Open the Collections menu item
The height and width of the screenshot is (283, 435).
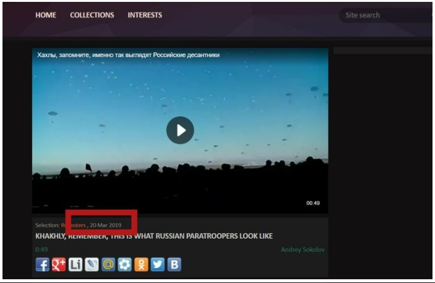click(92, 15)
